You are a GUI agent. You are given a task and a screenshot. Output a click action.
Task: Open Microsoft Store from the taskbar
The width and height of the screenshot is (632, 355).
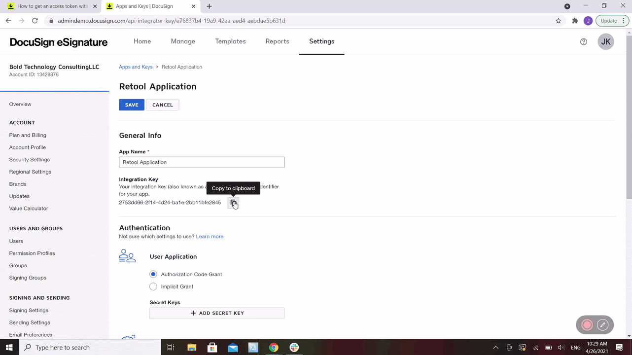click(x=212, y=348)
